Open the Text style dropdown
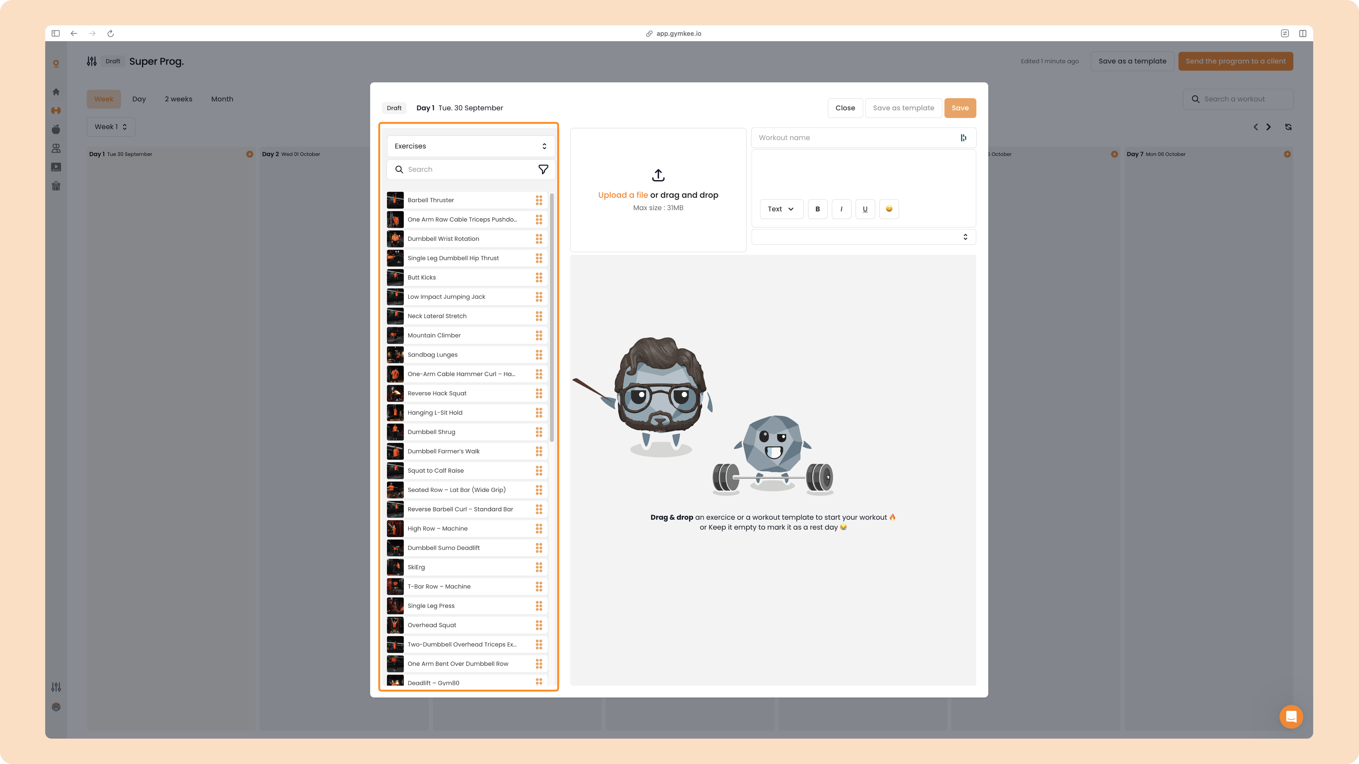The width and height of the screenshot is (1359, 764). 781,209
